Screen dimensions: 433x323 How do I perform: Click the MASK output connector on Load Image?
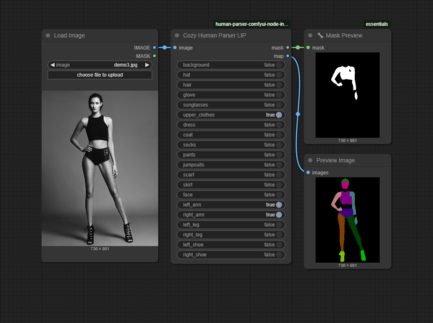154,56
